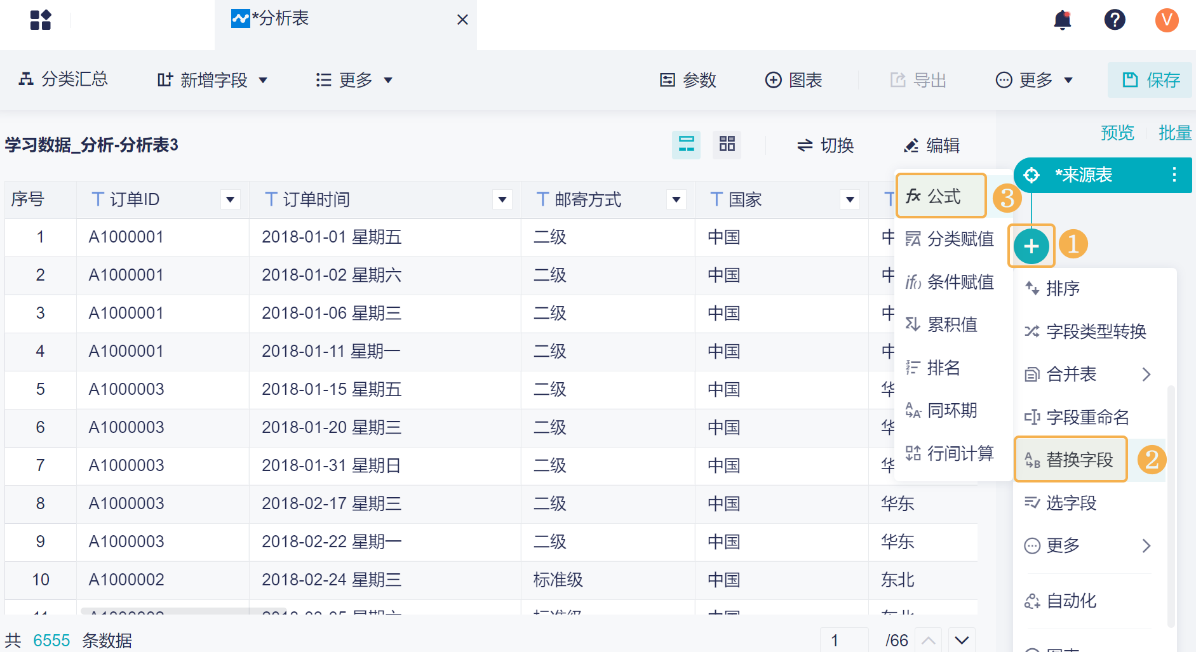This screenshot has height=652, width=1196.
Task: Click the 序号 column header
Action: click(x=41, y=199)
